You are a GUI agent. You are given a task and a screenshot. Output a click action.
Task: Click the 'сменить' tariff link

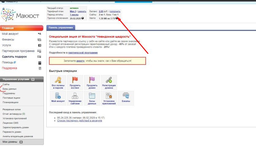pyautogui.click(x=82, y=11)
